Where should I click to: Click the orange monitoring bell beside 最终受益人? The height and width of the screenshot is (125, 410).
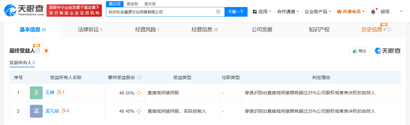46,51
